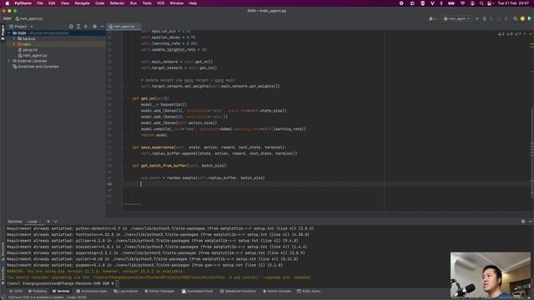
Task: Click the Run train_agent play button
Action: tap(477, 18)
